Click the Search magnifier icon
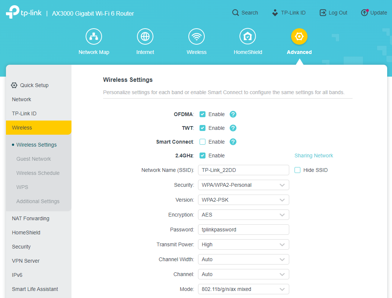Image resolution: width=392 pixels, height=298 pixels. point(236,13)
